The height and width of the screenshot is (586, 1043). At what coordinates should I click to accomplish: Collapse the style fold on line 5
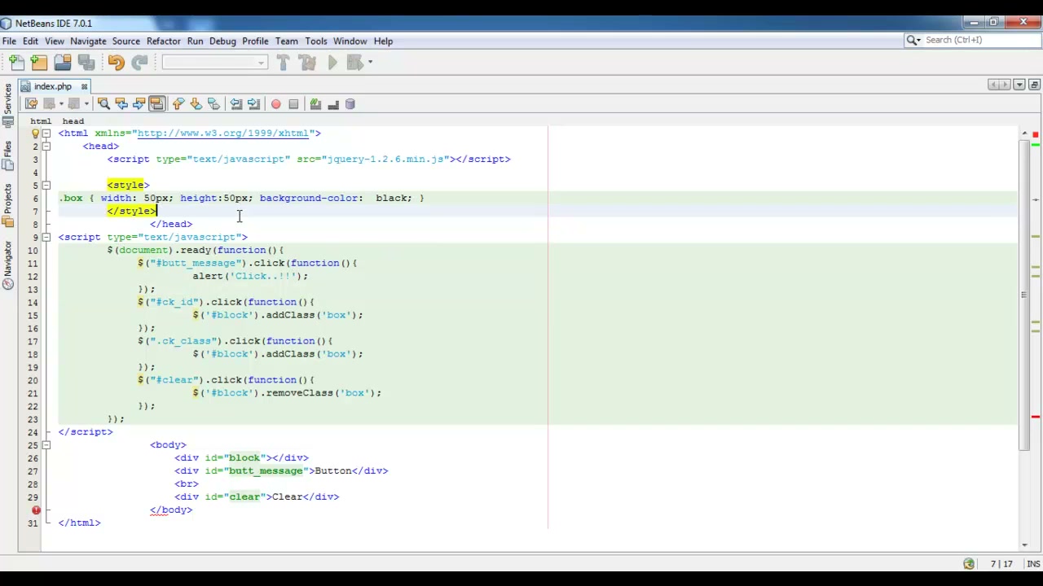click(x=46, y=185)
